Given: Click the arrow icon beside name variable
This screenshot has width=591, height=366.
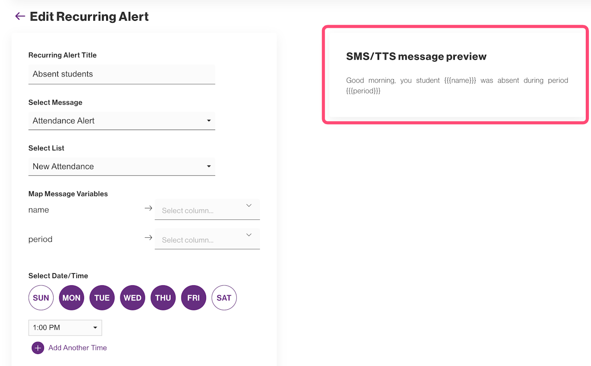Looking at the screenshot, I should (x=148, y=208).
